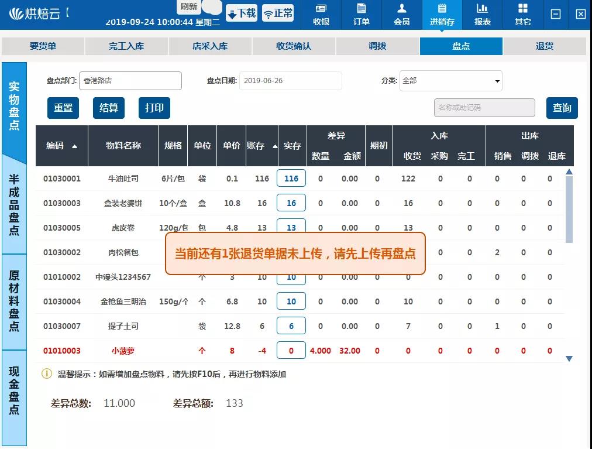This screenshot has height=449, width=592.
Task: Click the 正常 network status indicator
Action: coord(278,12)
